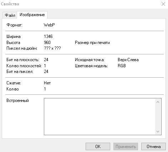This screenshot has height=152, width=168.
Task: Click the WebP format value
Action: click(x=49, y=25)
